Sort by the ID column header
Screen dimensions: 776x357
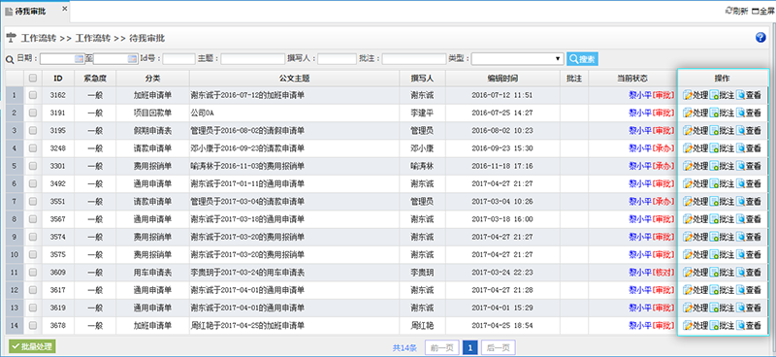pyautogui.click(x=58, y=79)
